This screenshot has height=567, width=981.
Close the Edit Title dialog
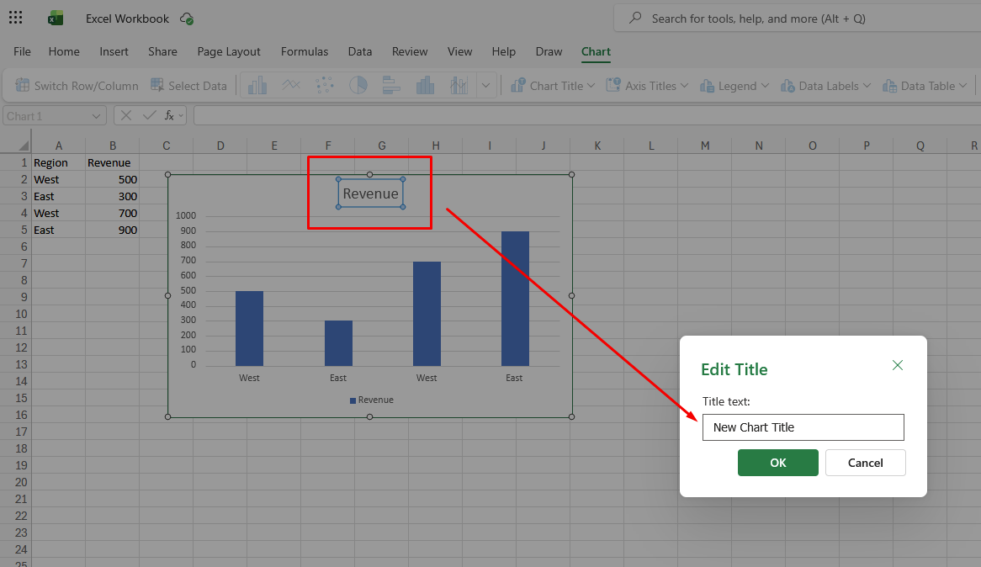point(897,365)
